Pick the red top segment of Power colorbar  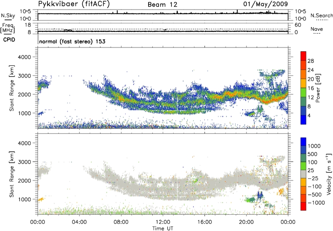pos(303,56)
